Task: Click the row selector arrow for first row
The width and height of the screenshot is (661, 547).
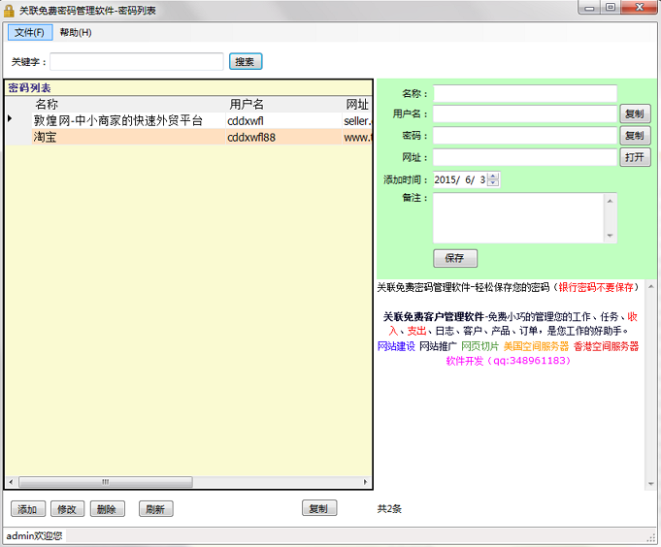Action: click(x=10, y=119)
